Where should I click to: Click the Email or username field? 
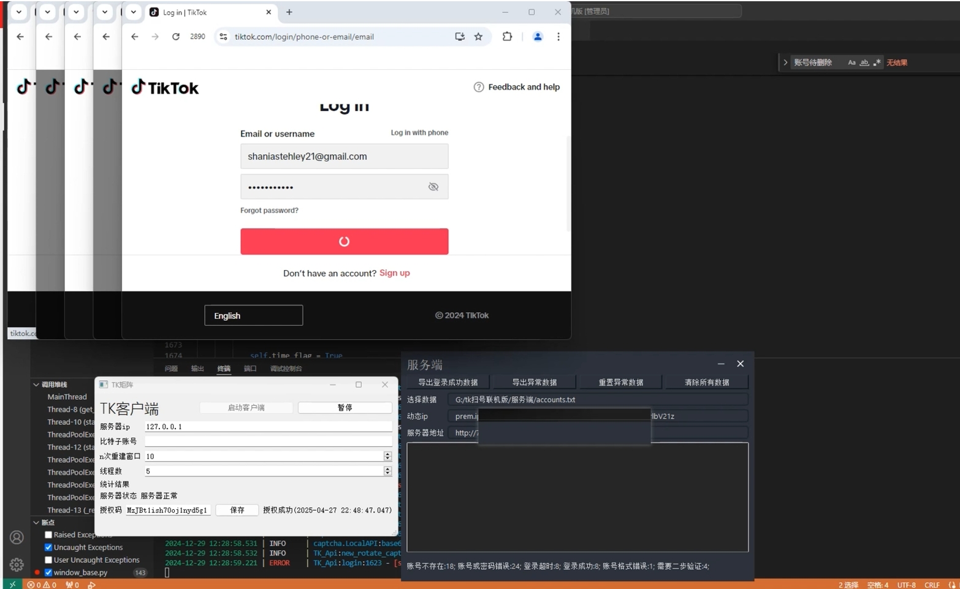[x=344, y=156]
